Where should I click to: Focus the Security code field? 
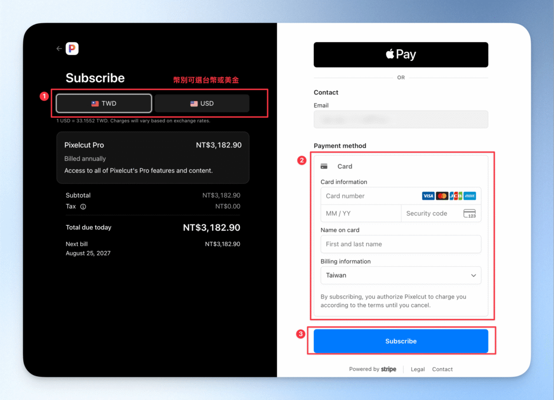coord(441,214)
